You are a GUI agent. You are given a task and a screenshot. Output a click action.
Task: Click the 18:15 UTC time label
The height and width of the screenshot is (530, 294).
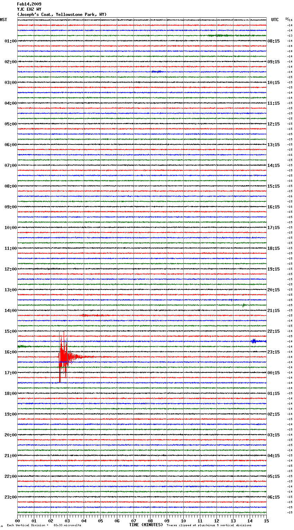click(x=274, y=248)
